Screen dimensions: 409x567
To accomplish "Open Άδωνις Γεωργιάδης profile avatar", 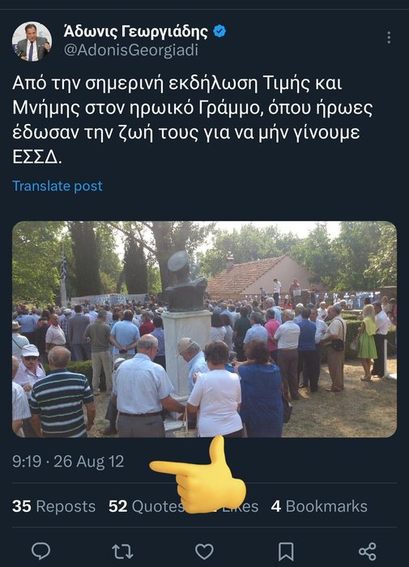I will 32,41.
